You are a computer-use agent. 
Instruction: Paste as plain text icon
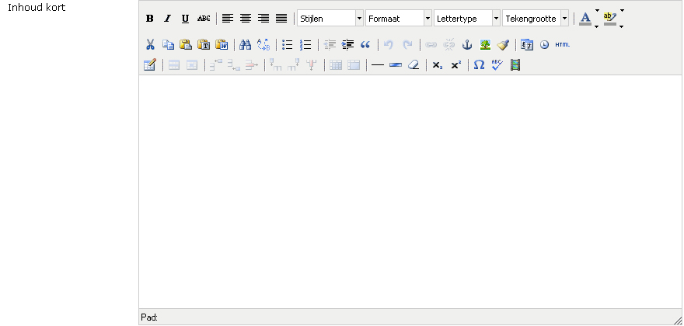click(x=204, y=44)
